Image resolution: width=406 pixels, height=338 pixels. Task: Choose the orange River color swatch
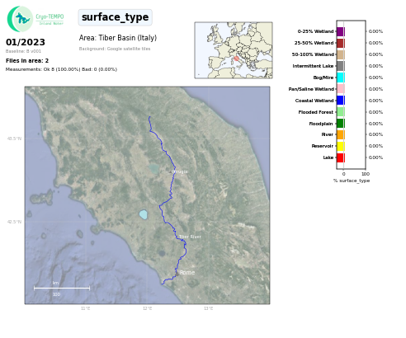point(341,134)
